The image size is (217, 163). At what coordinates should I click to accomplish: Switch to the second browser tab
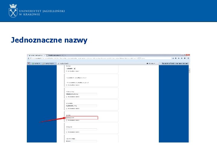pos(55,56)
